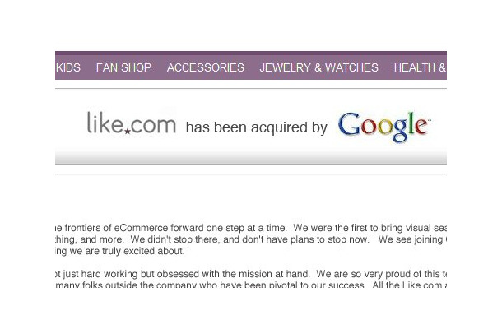Click the 'com' part of like.com logo
This screenshot has width=502, height=329.
(154, 125)
